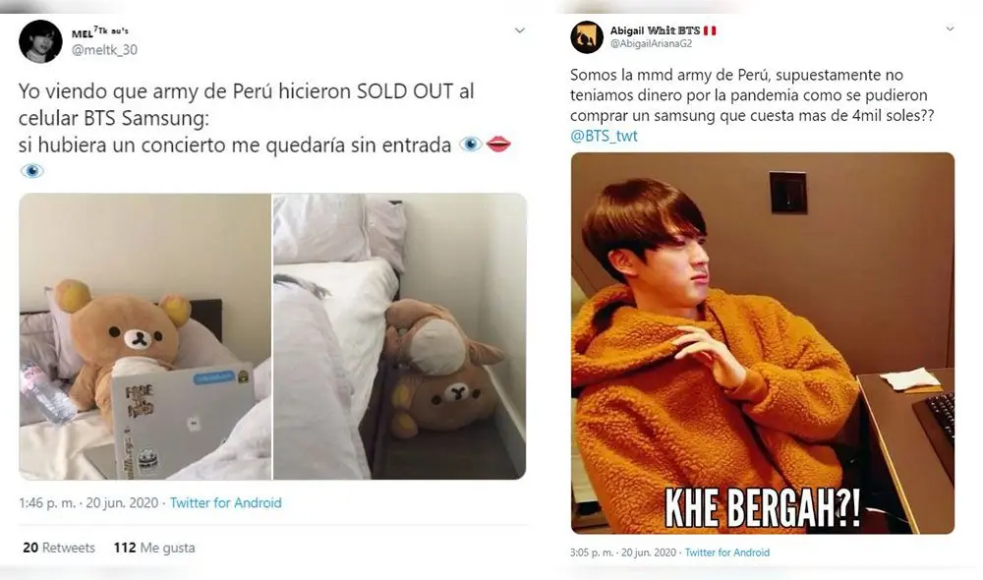Open the teddy bear lying on bed photo
The height and width of the screenshot is (580, 983).
coord(399,336)
